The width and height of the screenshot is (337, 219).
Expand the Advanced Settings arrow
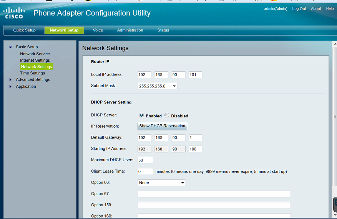10,79
